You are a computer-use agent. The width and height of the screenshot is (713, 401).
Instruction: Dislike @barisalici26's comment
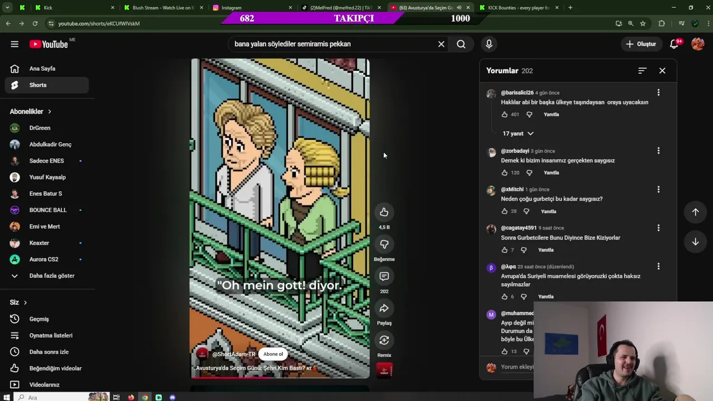coord(529,114)
